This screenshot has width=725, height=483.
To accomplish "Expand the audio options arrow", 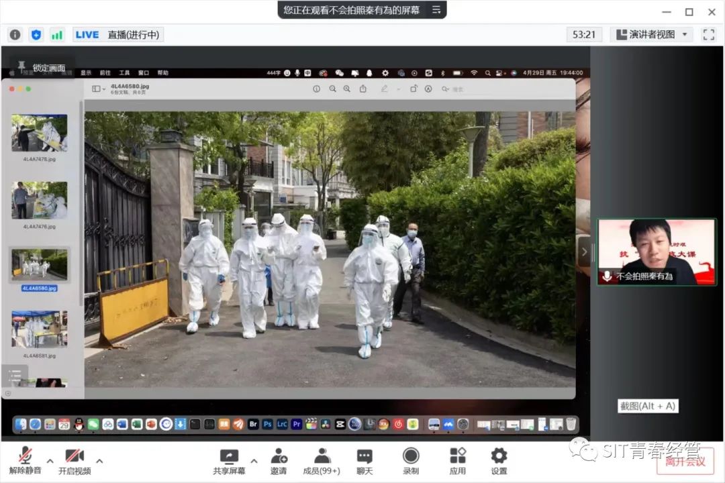I will pos(50,461).
